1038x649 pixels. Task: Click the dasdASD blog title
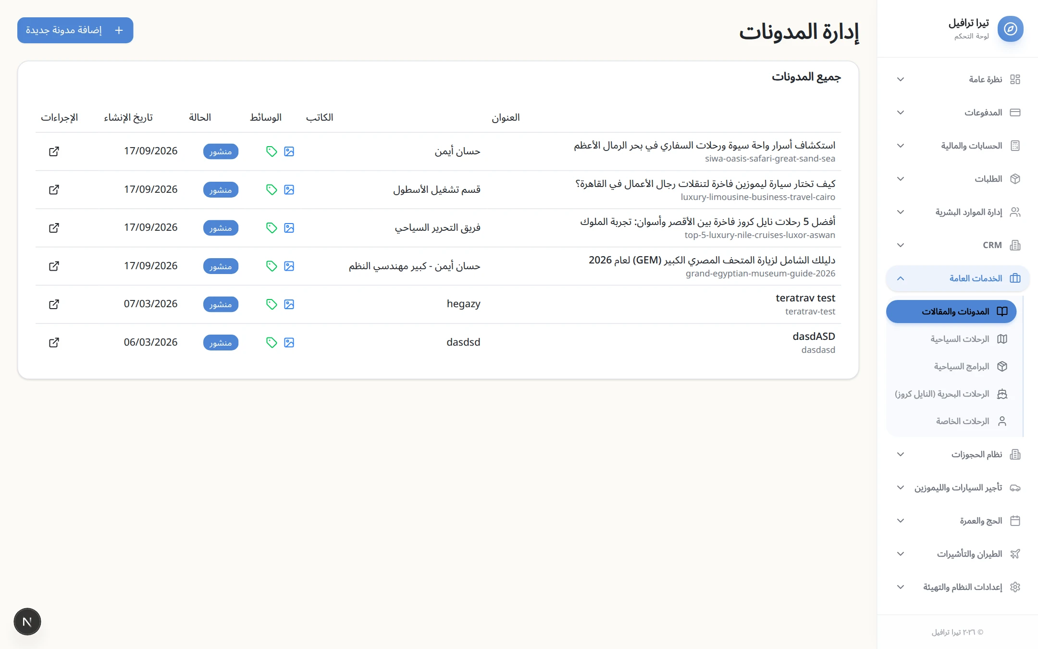point(814,337)
